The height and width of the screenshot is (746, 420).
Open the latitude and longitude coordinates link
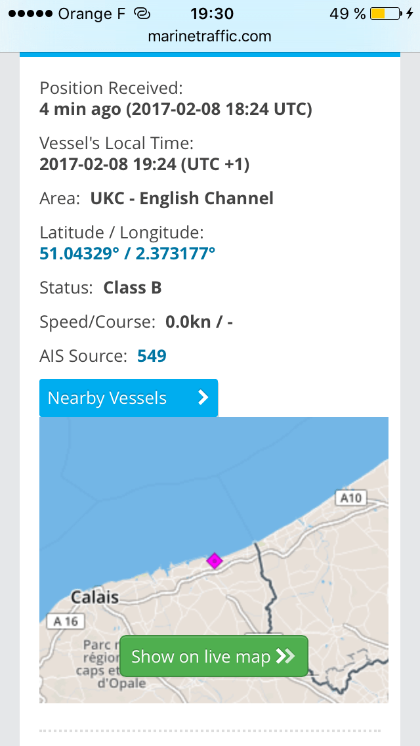pyautogui.click(x=127, y=253)
